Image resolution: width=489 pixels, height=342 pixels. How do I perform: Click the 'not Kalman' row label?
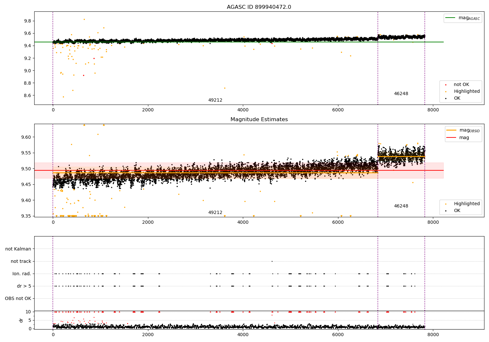[18, 249]
